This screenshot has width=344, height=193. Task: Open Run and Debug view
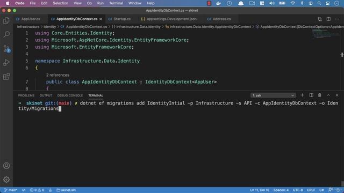(x=6, y=63)
